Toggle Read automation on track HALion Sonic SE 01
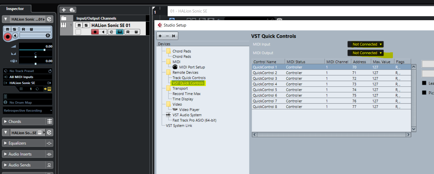The height and width of the screenshot is (174, 434). [128, 32]
